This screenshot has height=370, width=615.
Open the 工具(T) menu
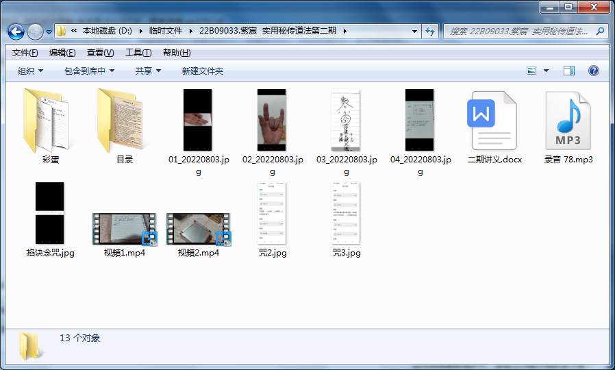point(138,53)
